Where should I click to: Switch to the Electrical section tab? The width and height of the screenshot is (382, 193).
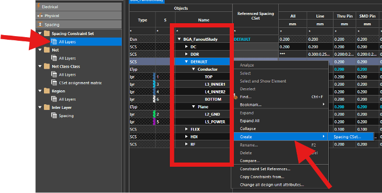pyautogui.click(x=78, y=7)
